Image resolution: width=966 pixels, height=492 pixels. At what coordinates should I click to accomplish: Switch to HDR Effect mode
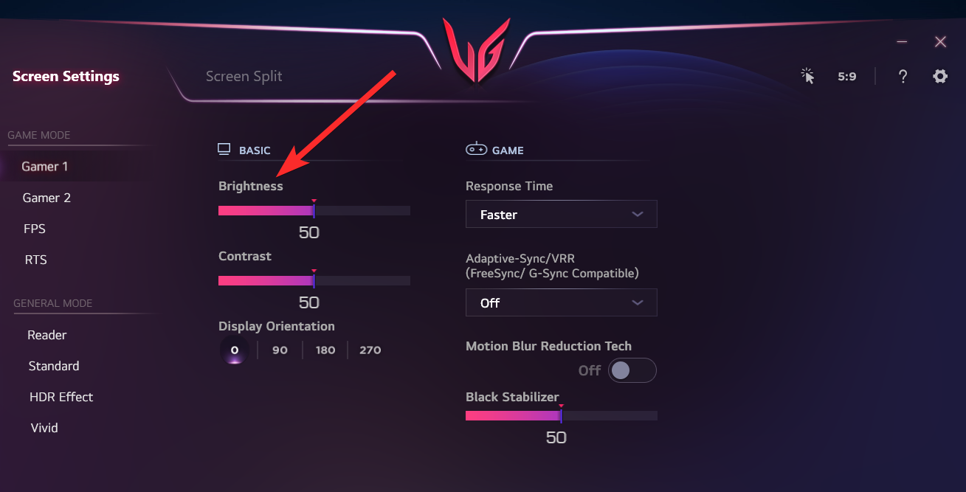pyautogui.click(x=61, y=396)
